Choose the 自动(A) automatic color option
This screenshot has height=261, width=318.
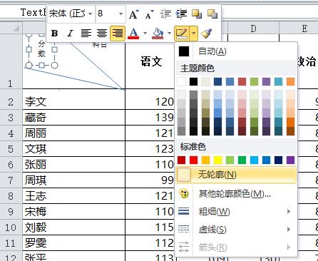click(x=237, y=51)
